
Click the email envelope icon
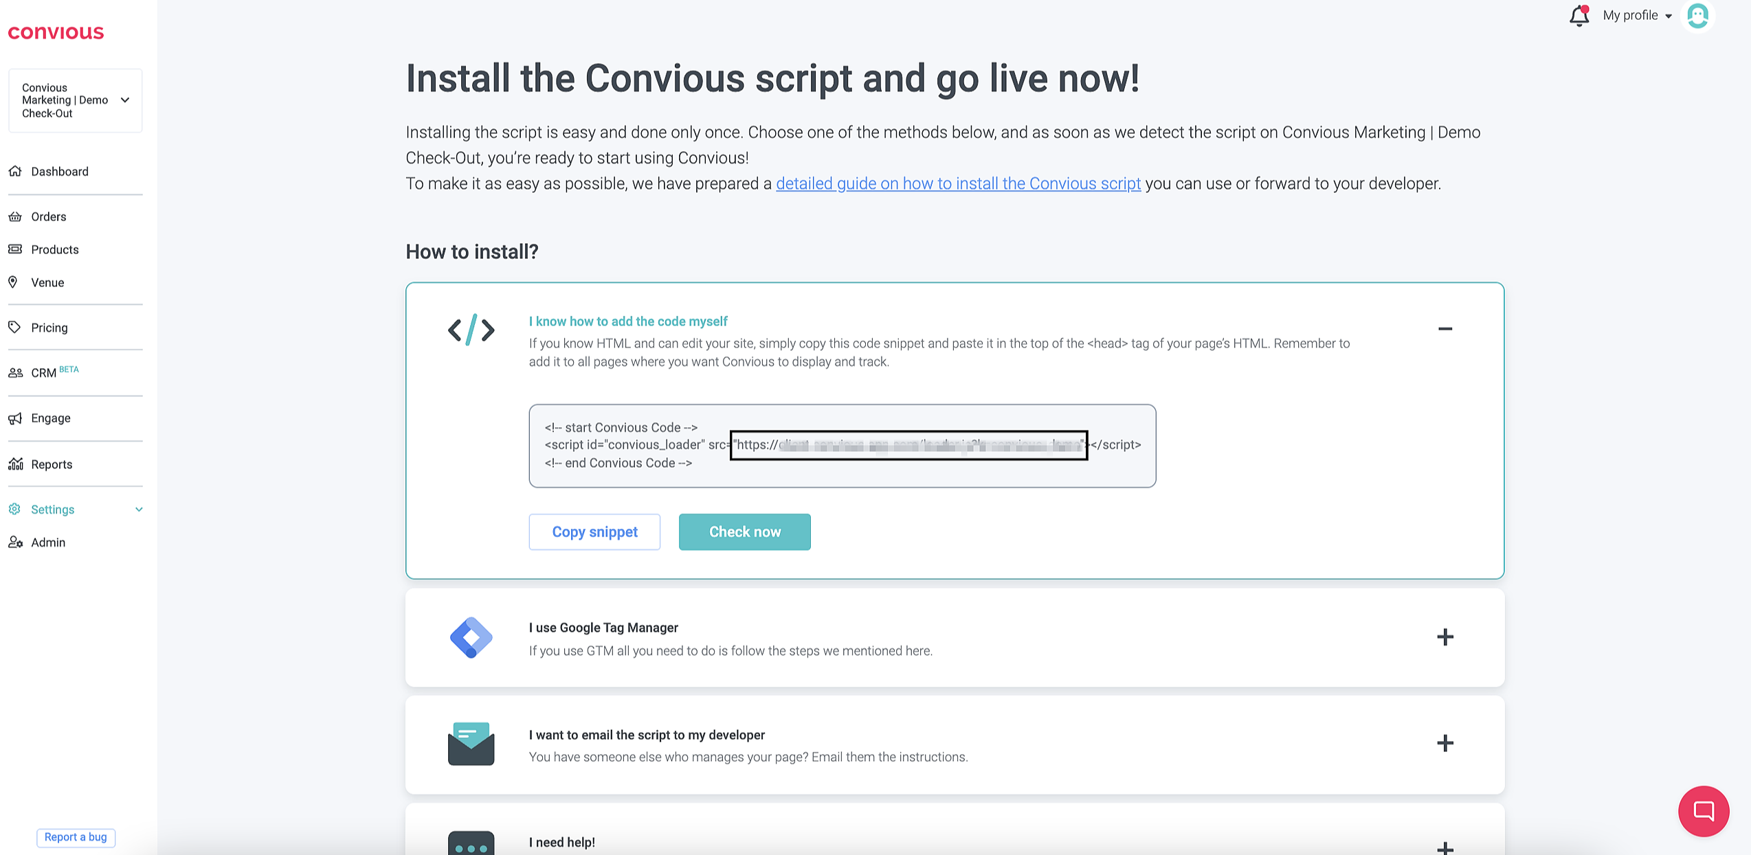click(x=471, y=744)
